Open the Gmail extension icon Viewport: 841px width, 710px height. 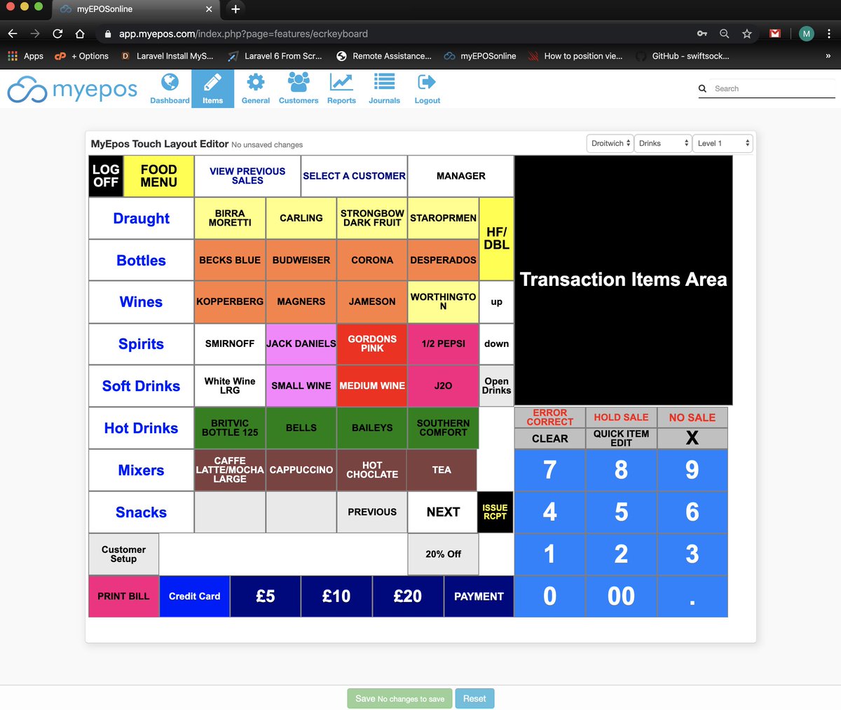tap(775, 34)
